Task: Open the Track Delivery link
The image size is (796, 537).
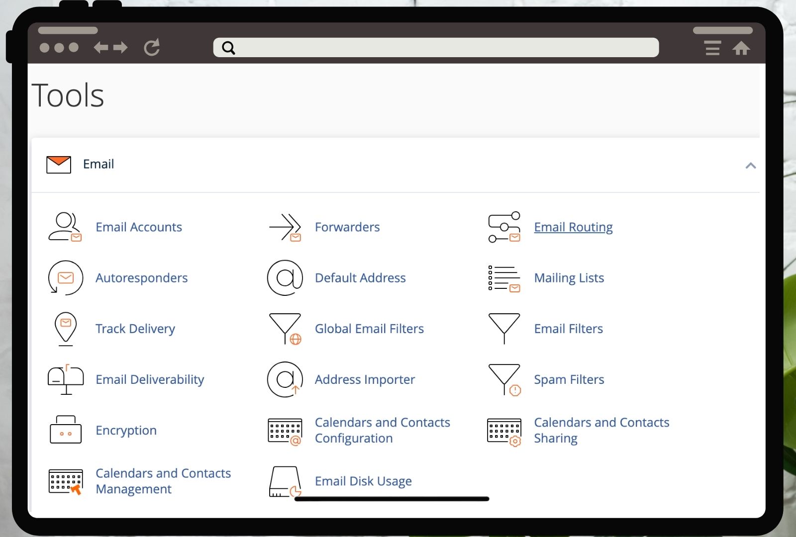Action: pos(135,329)
